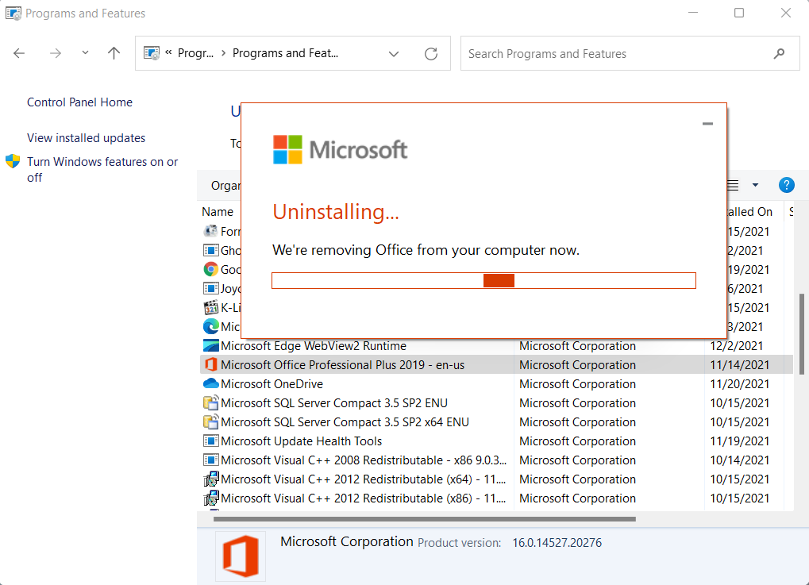Click the uninstall progress bar
The height and width of the screenshot is (585, 809).
(x=484, y=281)
